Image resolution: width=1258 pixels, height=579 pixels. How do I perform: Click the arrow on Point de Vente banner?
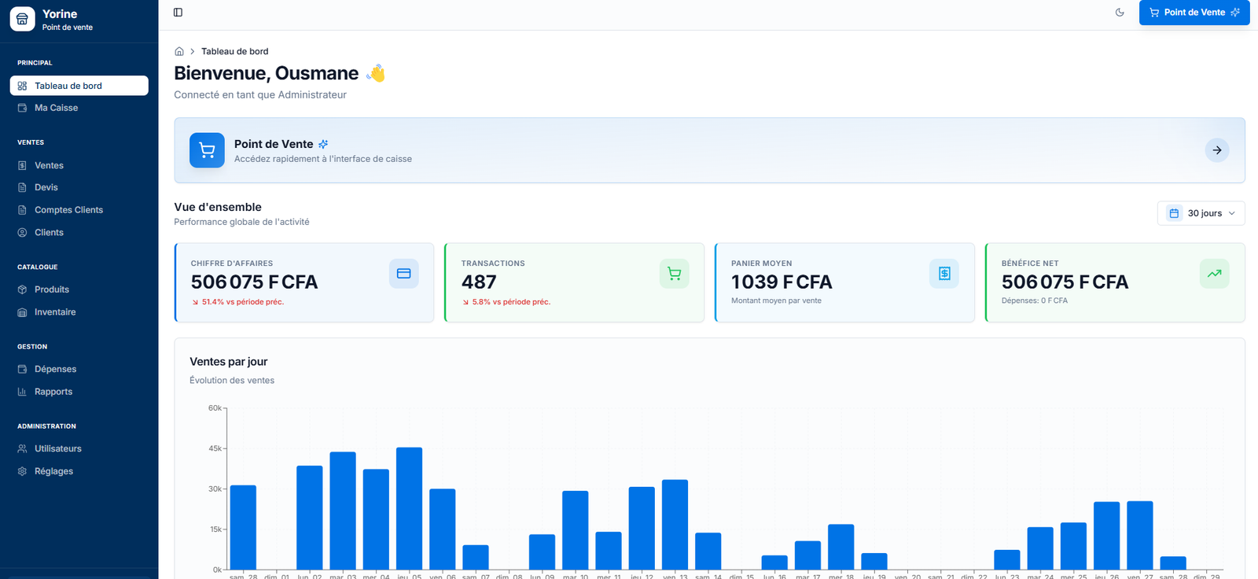click(1216, 150)
